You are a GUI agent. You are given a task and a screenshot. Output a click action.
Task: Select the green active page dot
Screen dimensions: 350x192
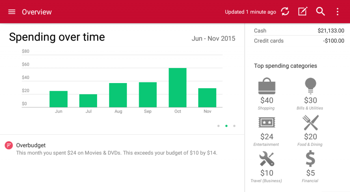(x=226, y=126)
